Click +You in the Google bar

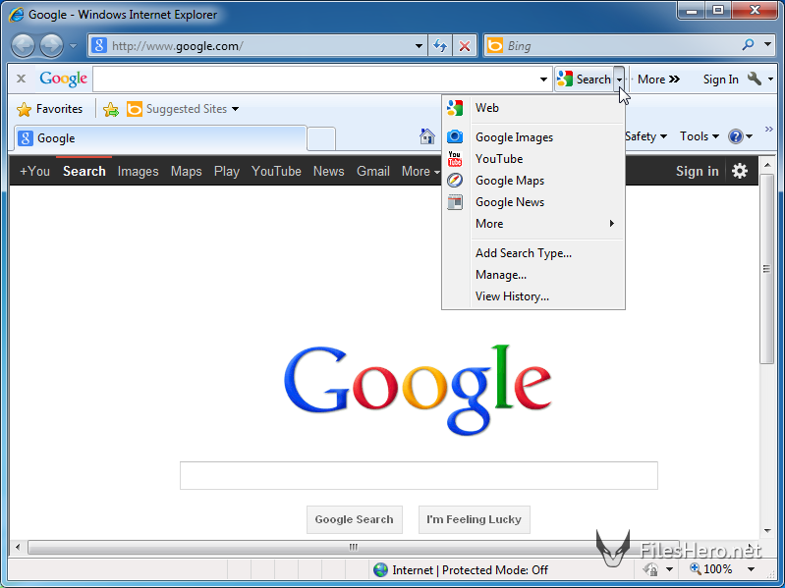34,171
